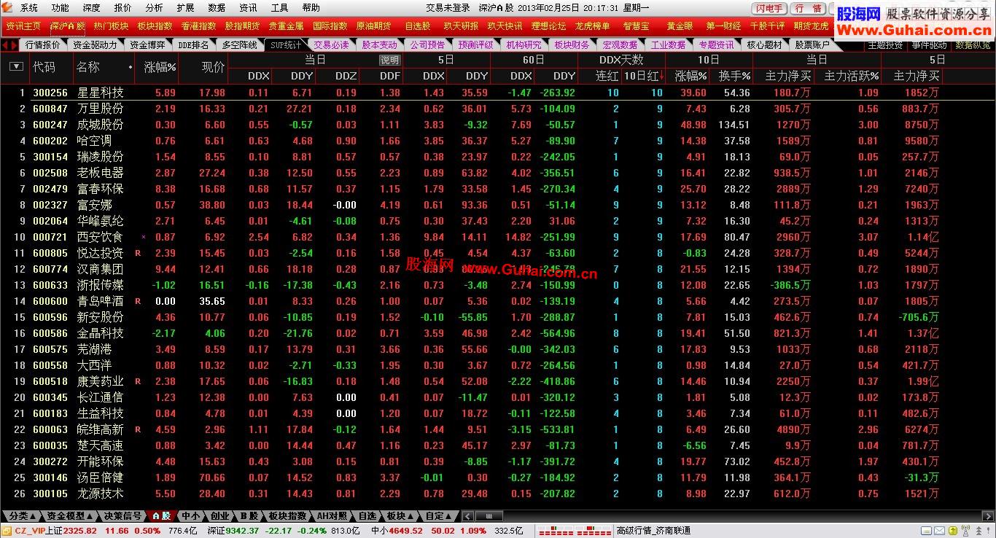The image size is (996, 538).
Task: Expand the 板块指数 bottom tab menu
Action: click(287, 516)
